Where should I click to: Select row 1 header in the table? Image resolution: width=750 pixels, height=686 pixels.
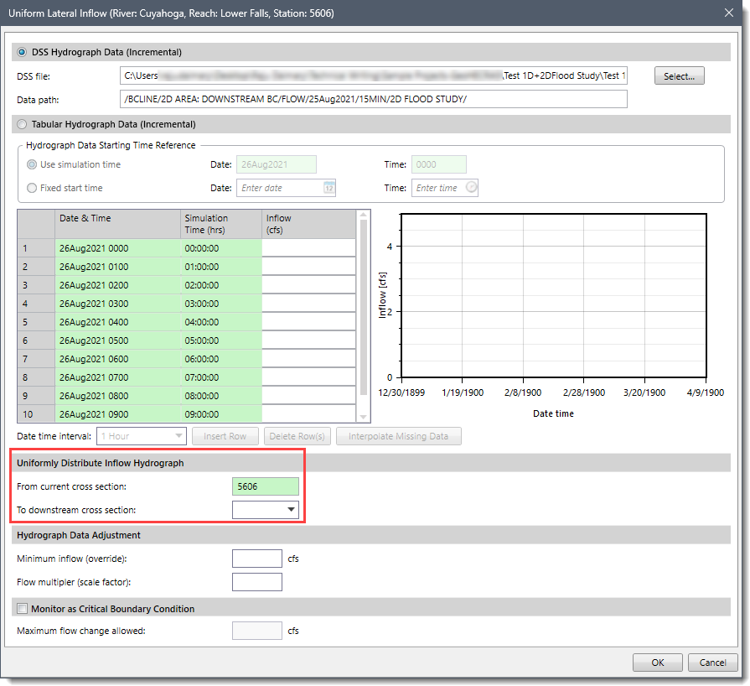(36, 248)
